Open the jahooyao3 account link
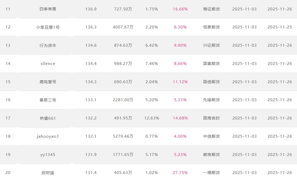 [48, 136]
